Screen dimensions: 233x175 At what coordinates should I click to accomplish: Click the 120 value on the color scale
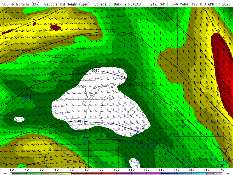point(146,170)
